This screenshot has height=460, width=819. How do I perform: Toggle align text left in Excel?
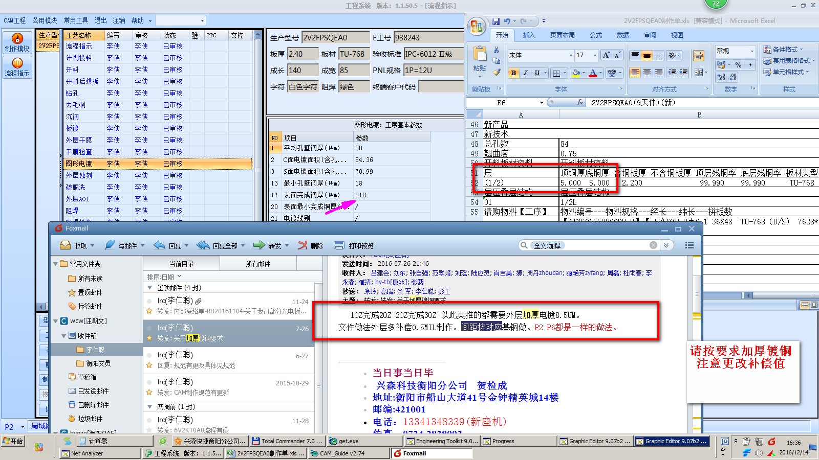click(635, 73)
